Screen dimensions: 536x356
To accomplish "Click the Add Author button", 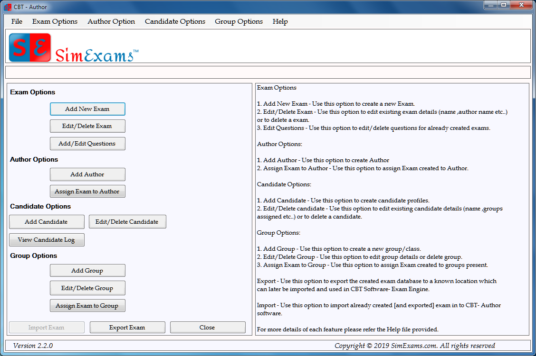I will coord(87,174).
